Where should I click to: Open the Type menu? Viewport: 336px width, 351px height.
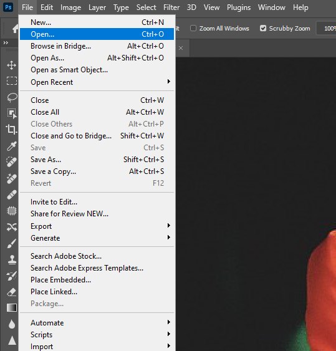click(x=121, y=7)
